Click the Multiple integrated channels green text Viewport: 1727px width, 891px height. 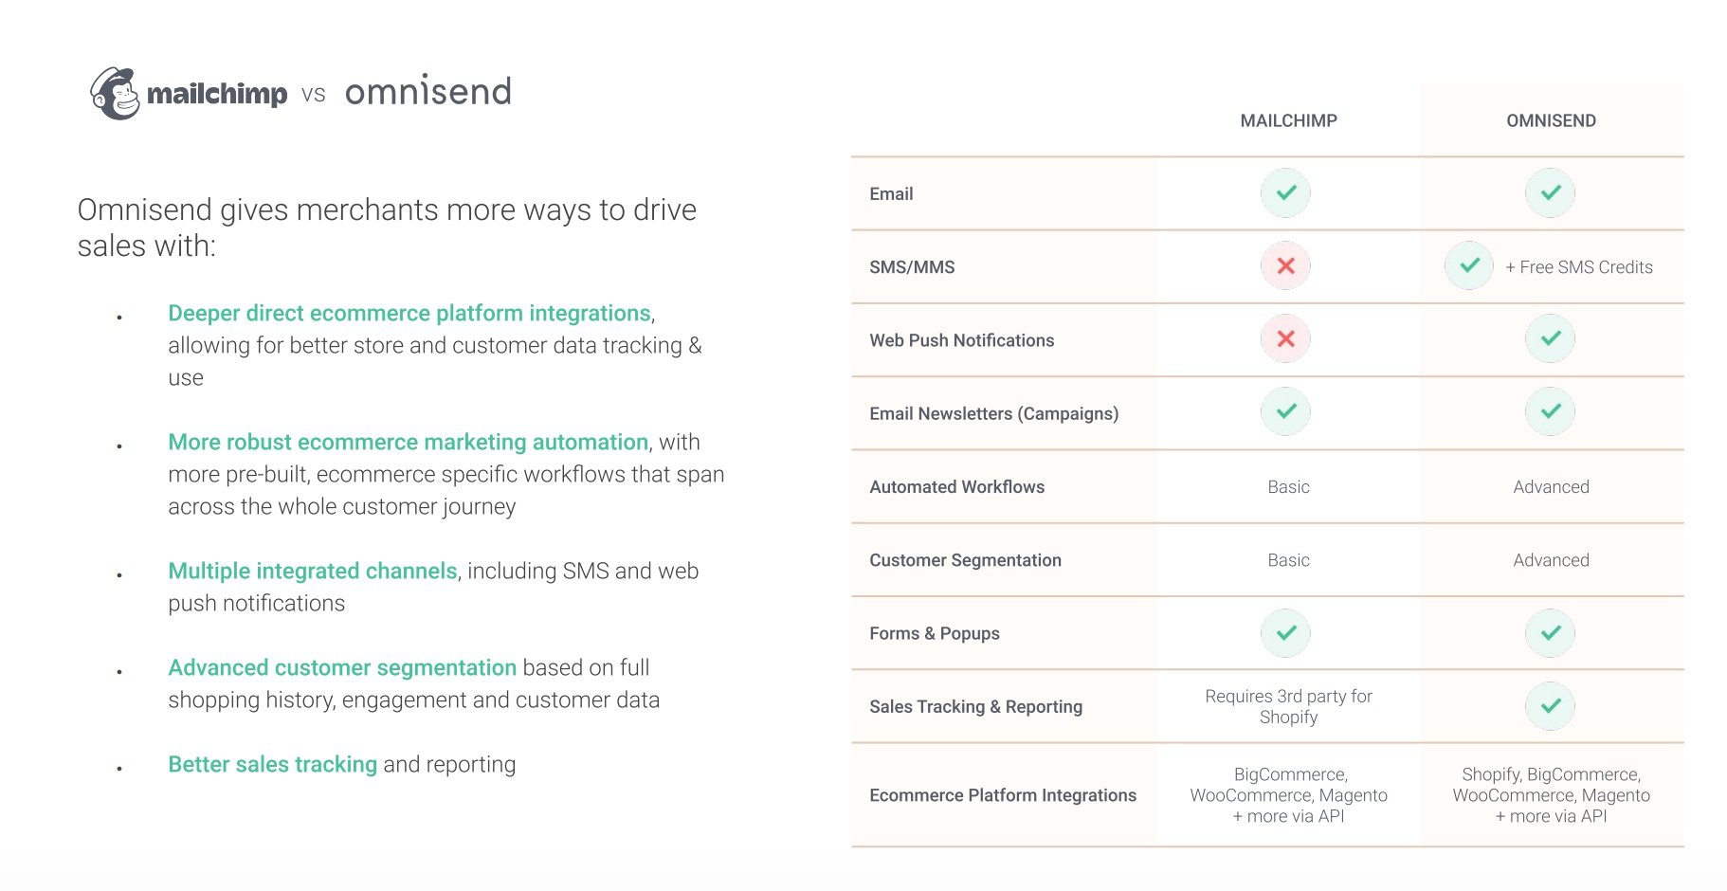point(313,571)
